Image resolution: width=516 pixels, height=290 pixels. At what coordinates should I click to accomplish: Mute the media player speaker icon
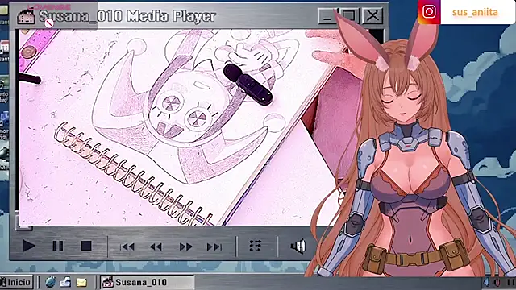coord(298,246)
